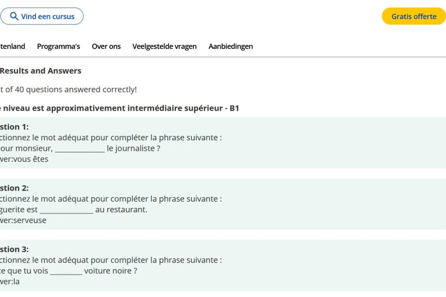446x297 pixels.
Task: Select the Question 2 heading
Action: click(x=14, y=188)
